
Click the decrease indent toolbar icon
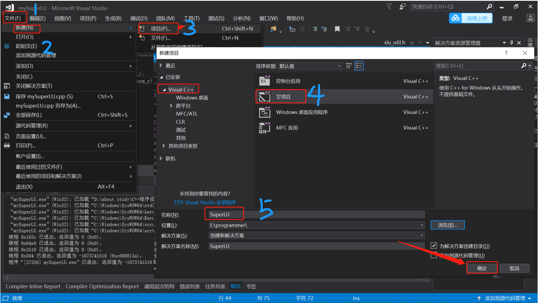coord(315,29)
